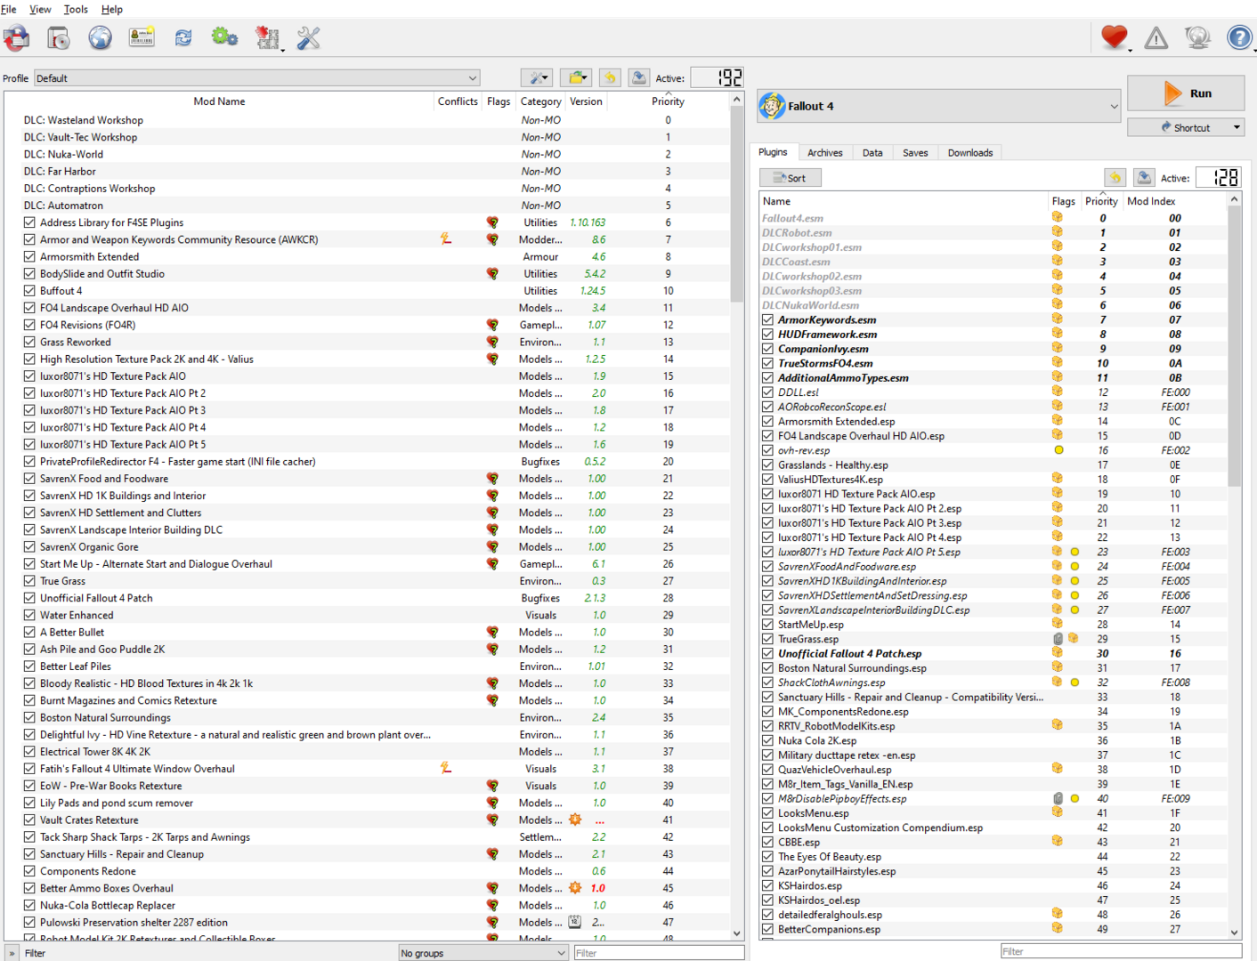The image size is (1257, 961).
Task: Open the View menu
Action: (40, 9)
